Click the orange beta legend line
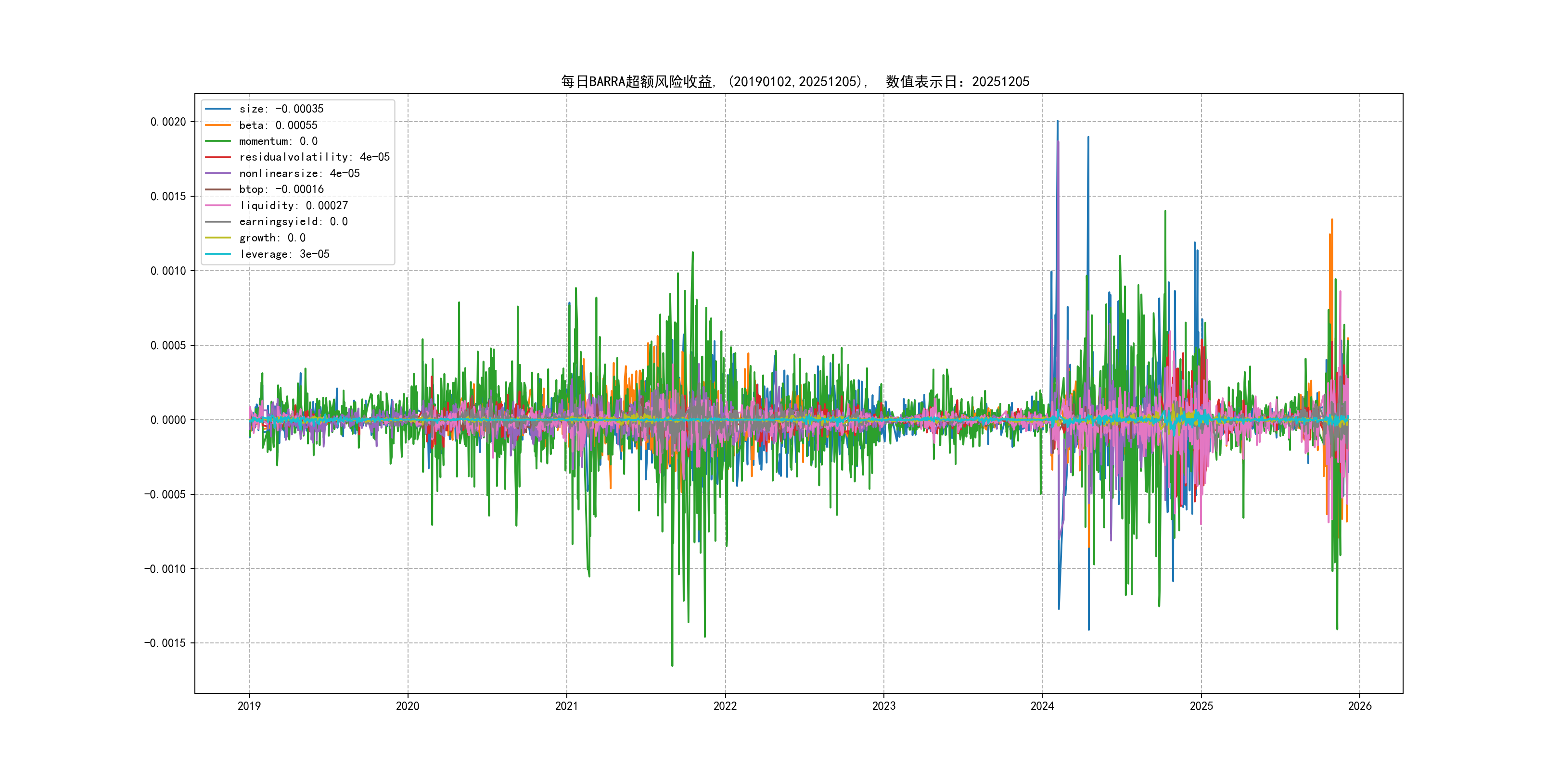This screenshot has height=779, width=1559. [x=218, y=125]
